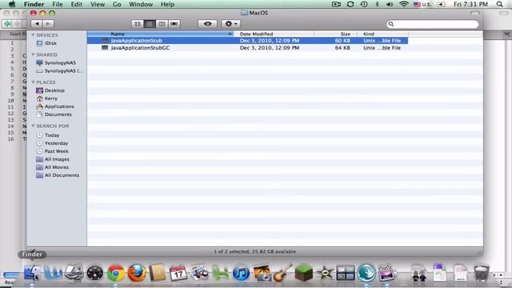Viewport: 512px width, 288px height.
Task: Switch Finder to list view
Action: pyautogui.click(x=150, y=24)
